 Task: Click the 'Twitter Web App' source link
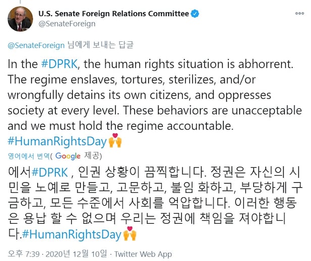point(143,254)
